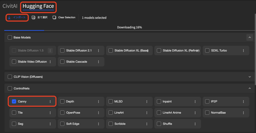Click the 全て選択 select all button
Image resolution: width=256 pixels, height=133 pixels.
click(40, 18)
